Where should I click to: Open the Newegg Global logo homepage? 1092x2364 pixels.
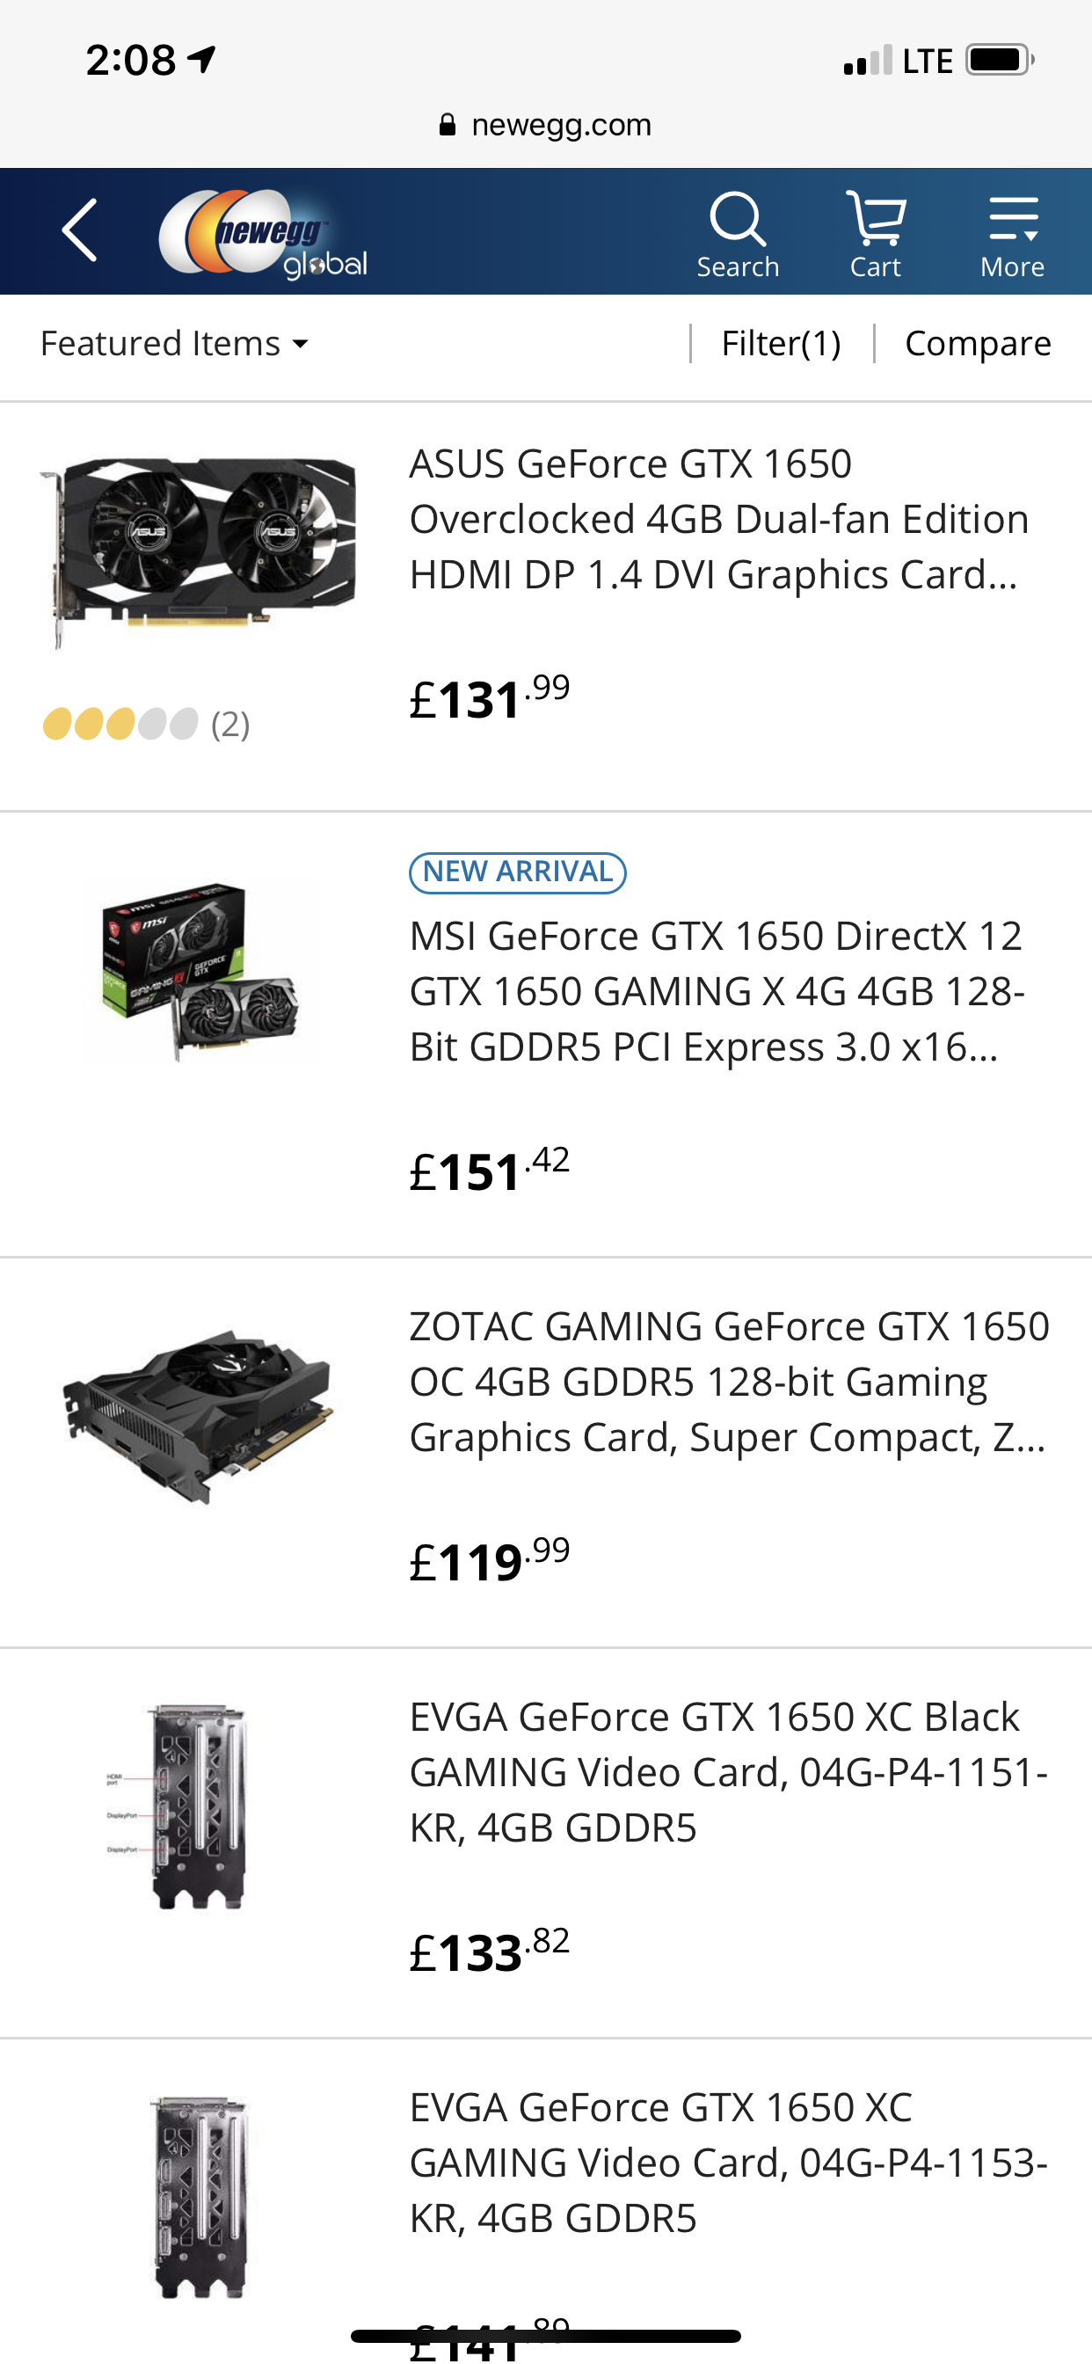[264, 233]
